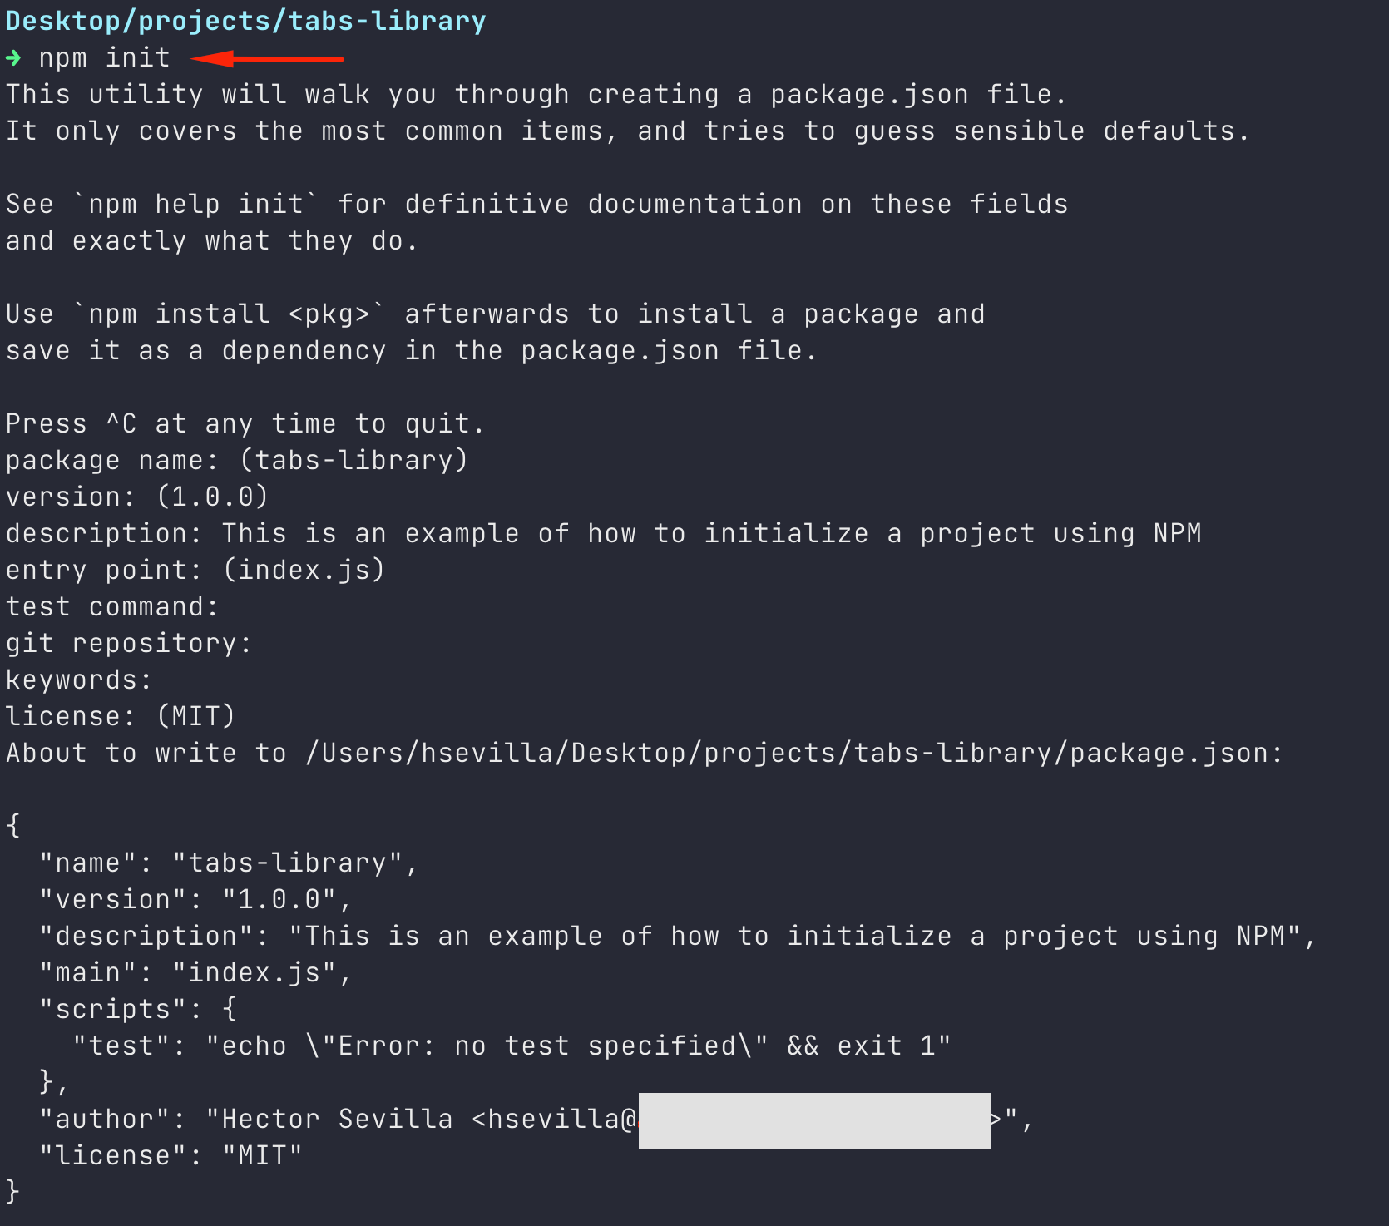Click the empty test command prompt
Image resolution: width=1389 pixels, height=1226 pixels.
coord(112,607)
